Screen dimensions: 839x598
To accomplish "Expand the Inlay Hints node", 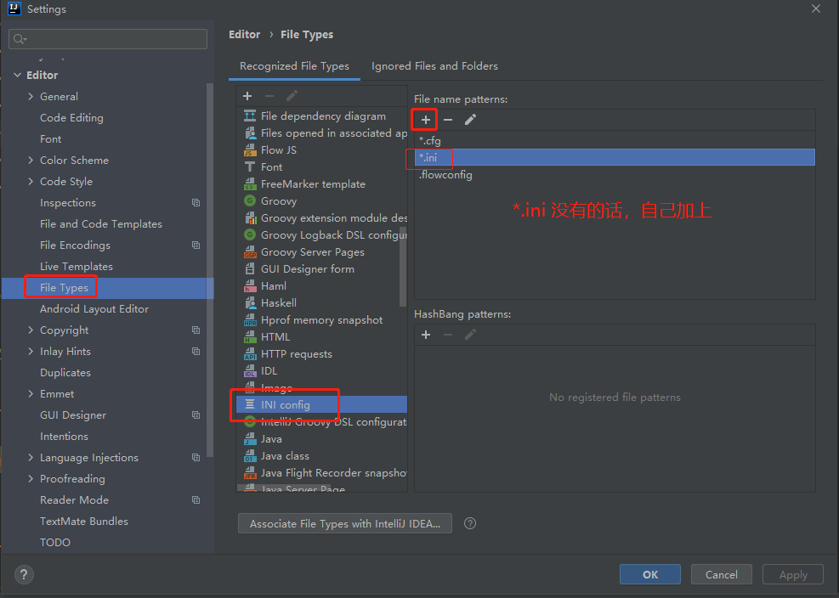I will pos(31,352).
